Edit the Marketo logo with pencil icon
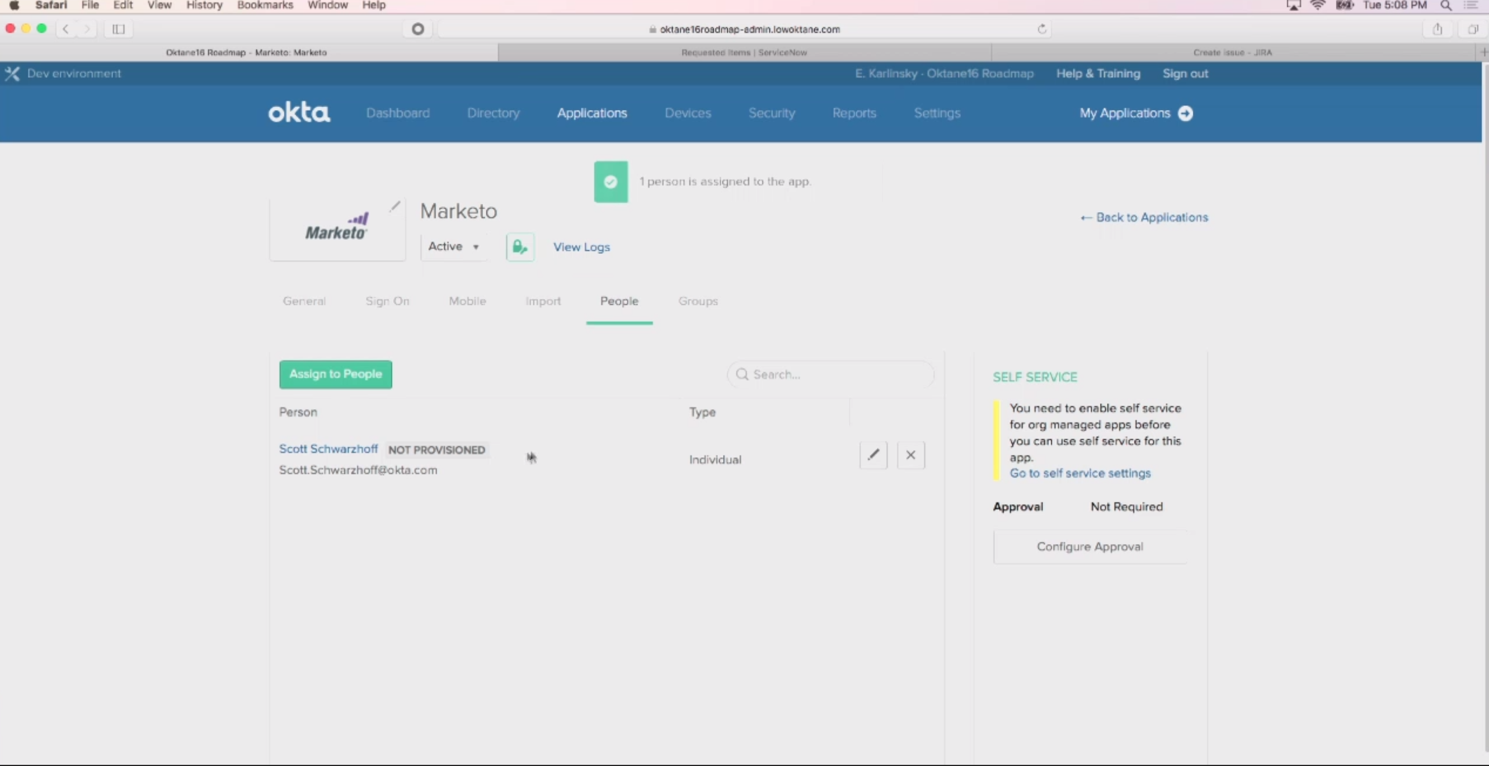 tap(395, 206)
